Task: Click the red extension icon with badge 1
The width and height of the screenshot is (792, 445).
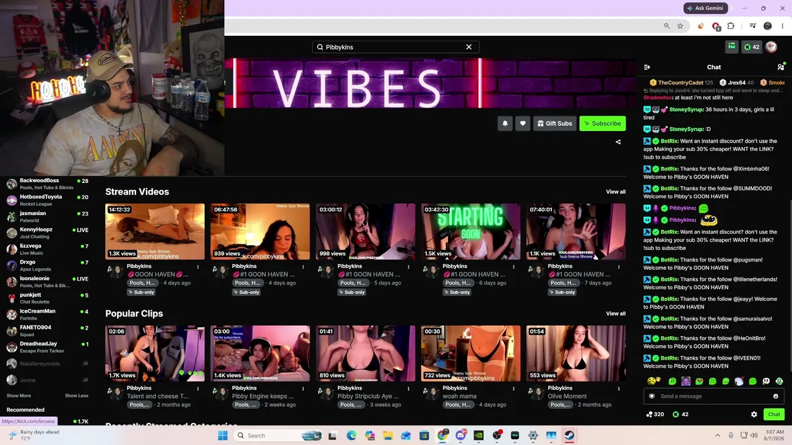Action: tap(716, 26)
